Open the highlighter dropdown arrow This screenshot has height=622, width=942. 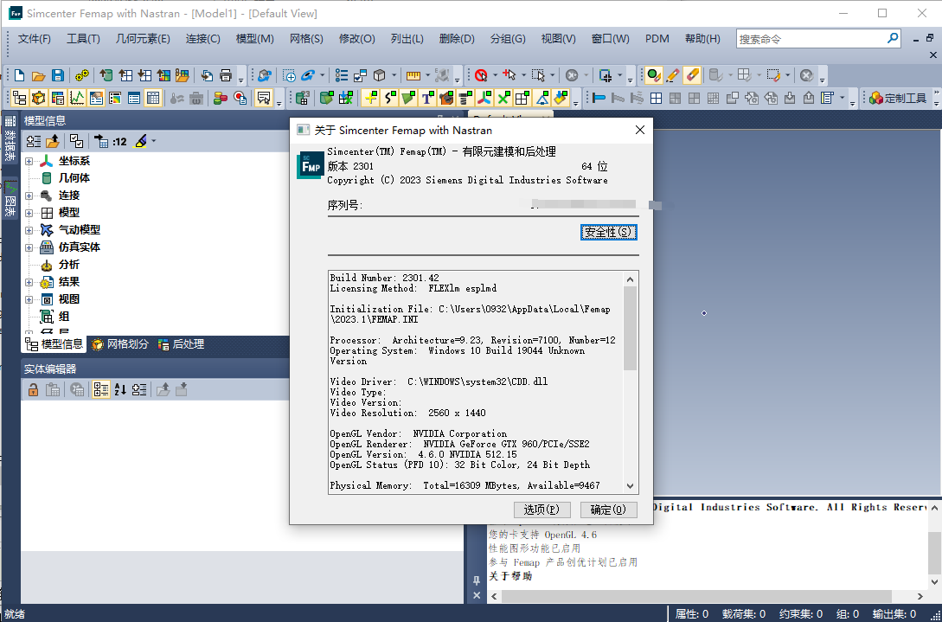point(153,140)
